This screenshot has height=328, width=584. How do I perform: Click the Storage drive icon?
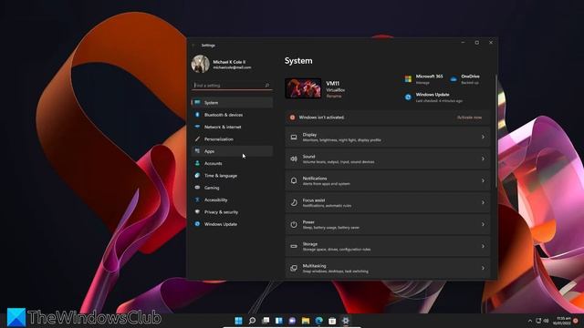pyautogui.click(x=294, y=246)
